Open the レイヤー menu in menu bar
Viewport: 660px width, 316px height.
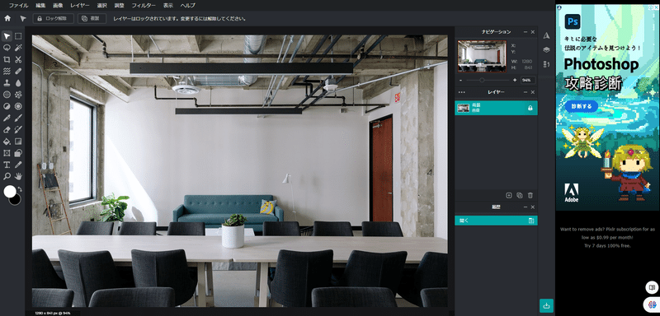[x=80, y=6]
